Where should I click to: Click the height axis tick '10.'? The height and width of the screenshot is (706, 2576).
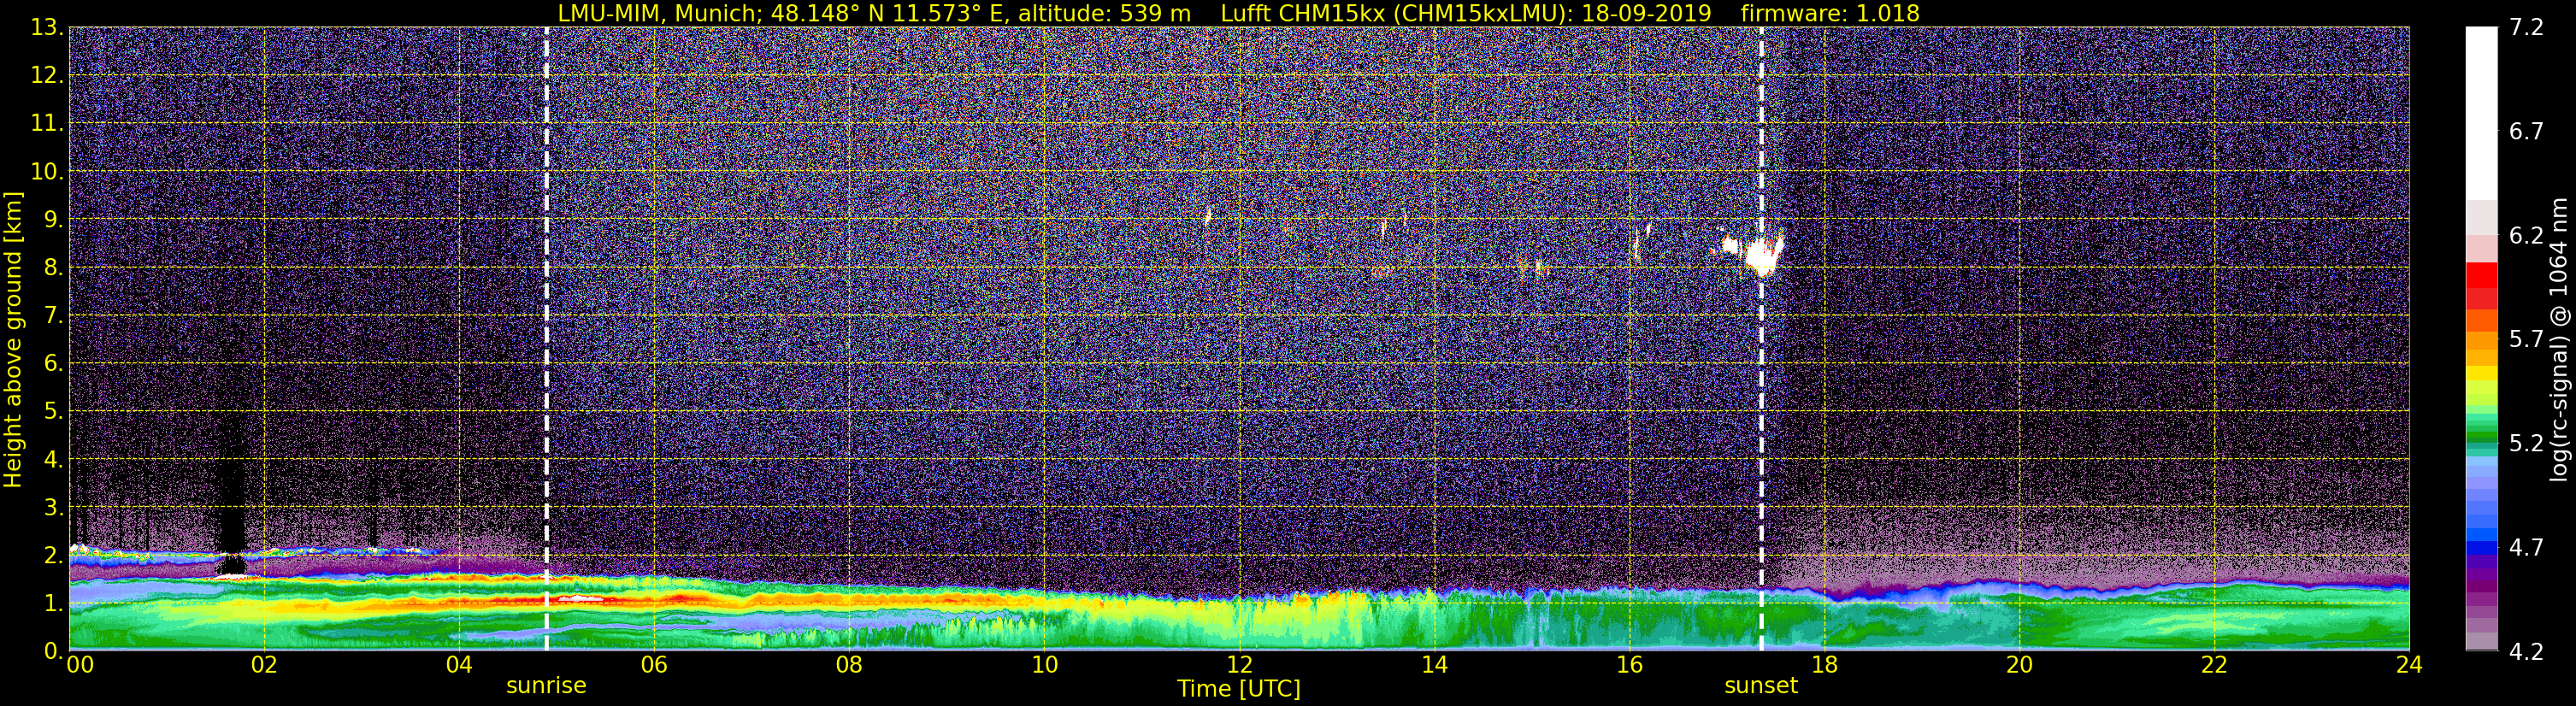(47, 171)
